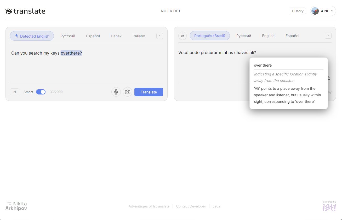Open the History panel
This screenshot has width=342, height=220.
(298, 11)
